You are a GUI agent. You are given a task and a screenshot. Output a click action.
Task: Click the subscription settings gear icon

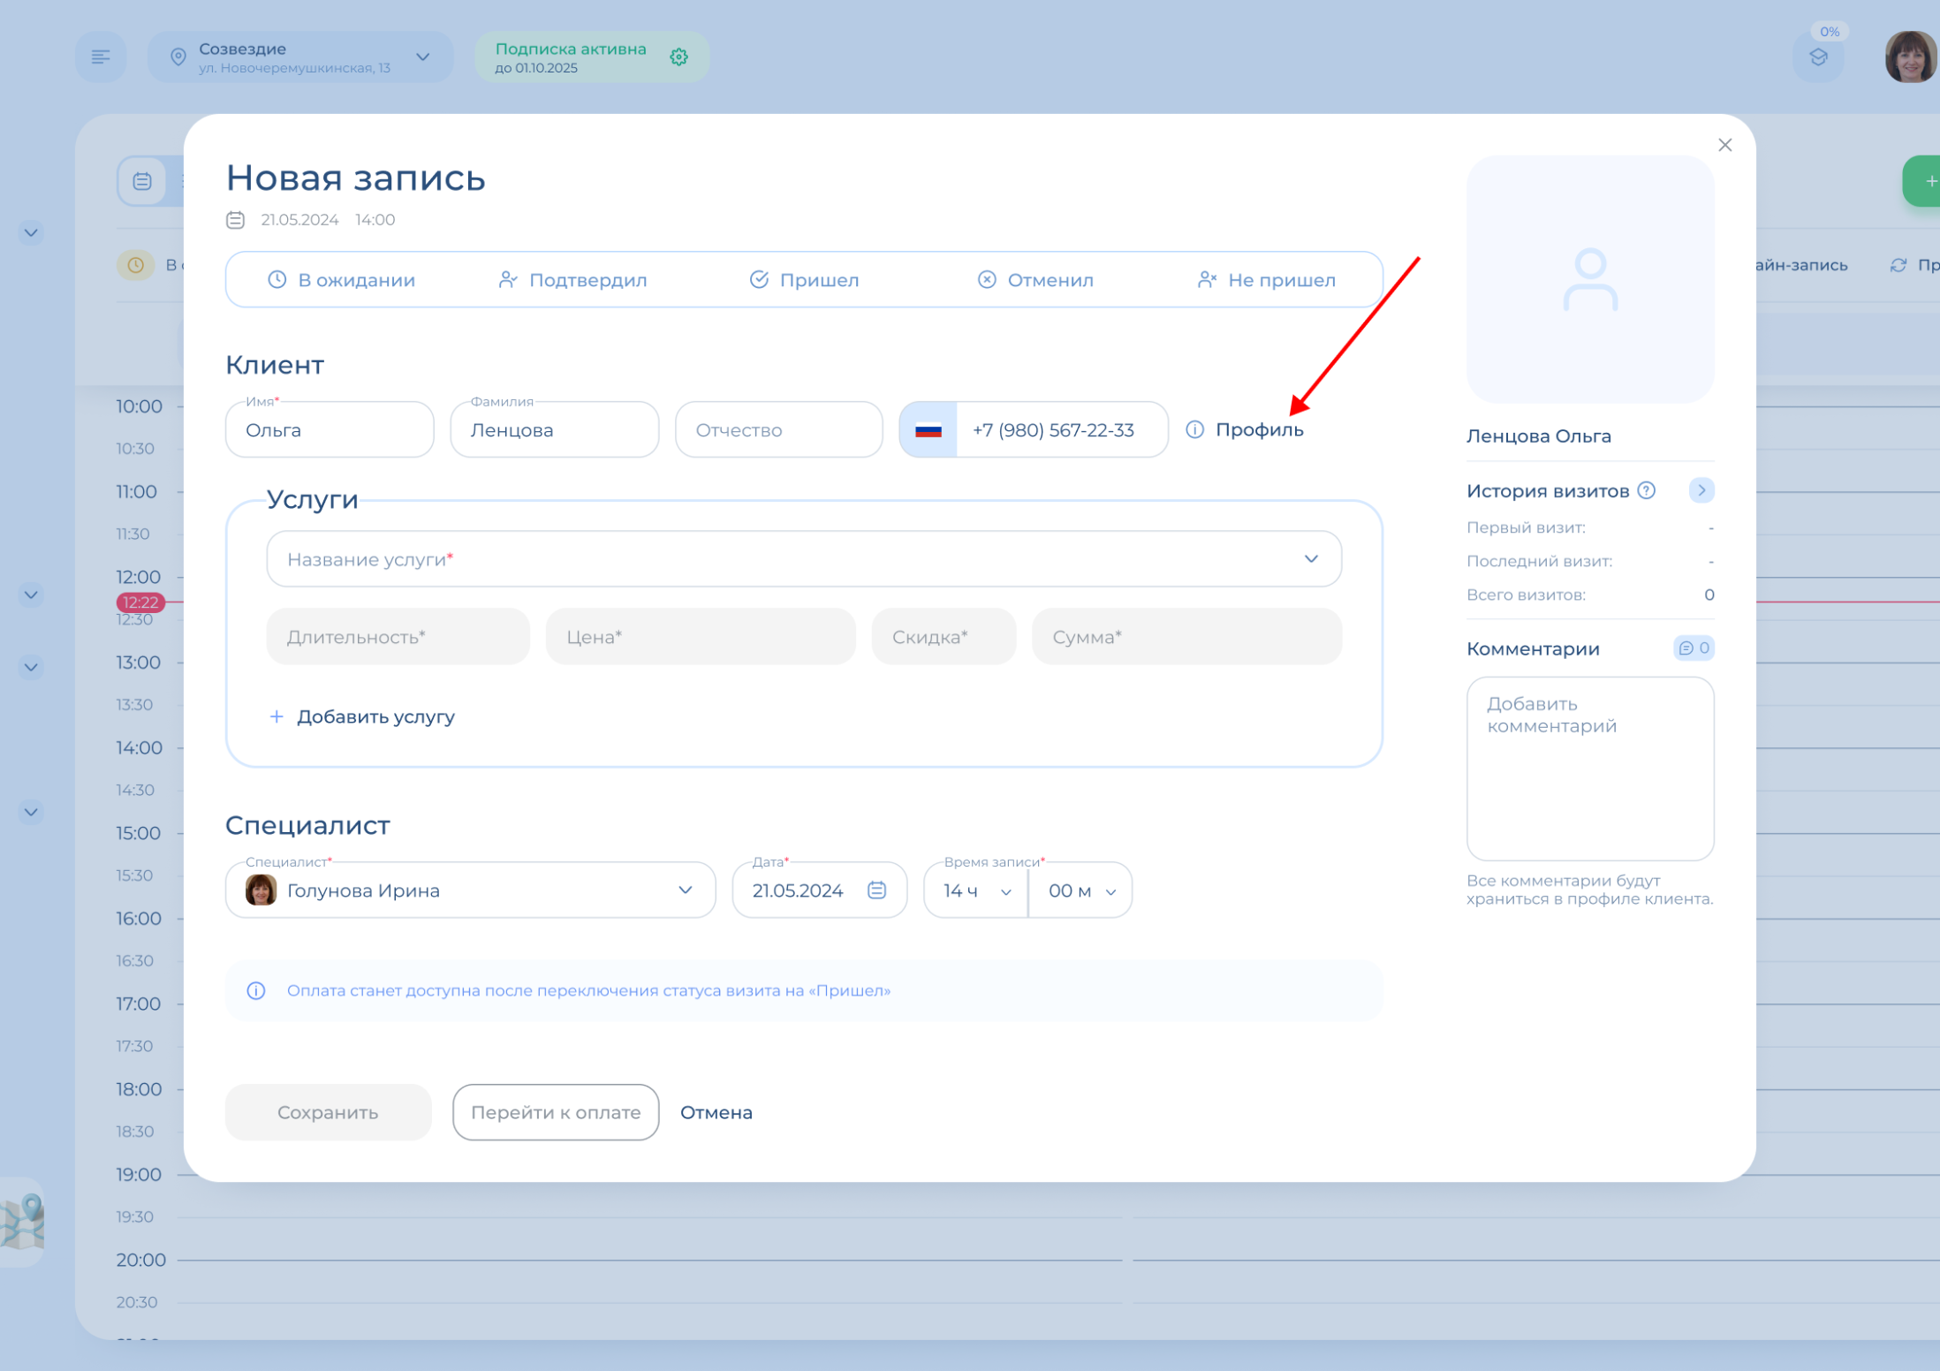[x=678, y=57]
